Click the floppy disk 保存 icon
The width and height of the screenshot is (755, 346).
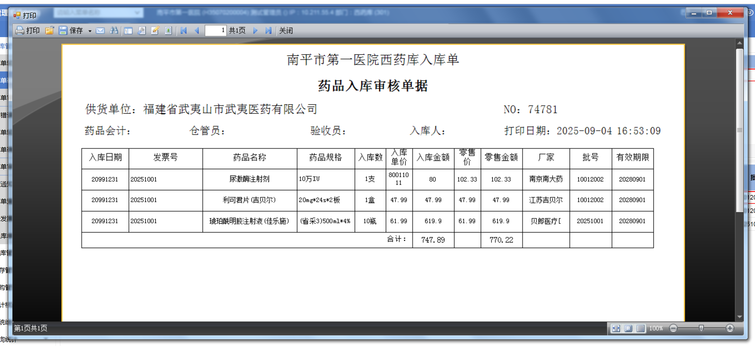63,30
